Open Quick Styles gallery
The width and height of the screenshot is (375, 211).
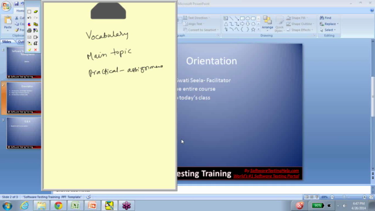[x=279, y=24]
